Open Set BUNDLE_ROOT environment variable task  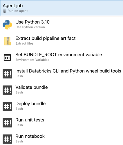pyautogui.click(x=62, y=57)
